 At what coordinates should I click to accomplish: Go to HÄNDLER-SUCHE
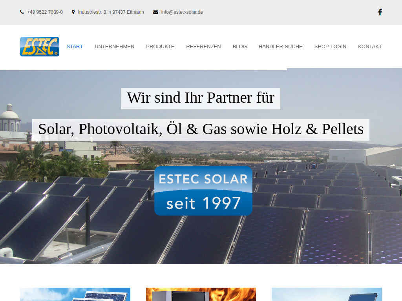pos(281,46)
